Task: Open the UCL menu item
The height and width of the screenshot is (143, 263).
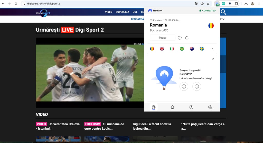Action: pos(135,12)
